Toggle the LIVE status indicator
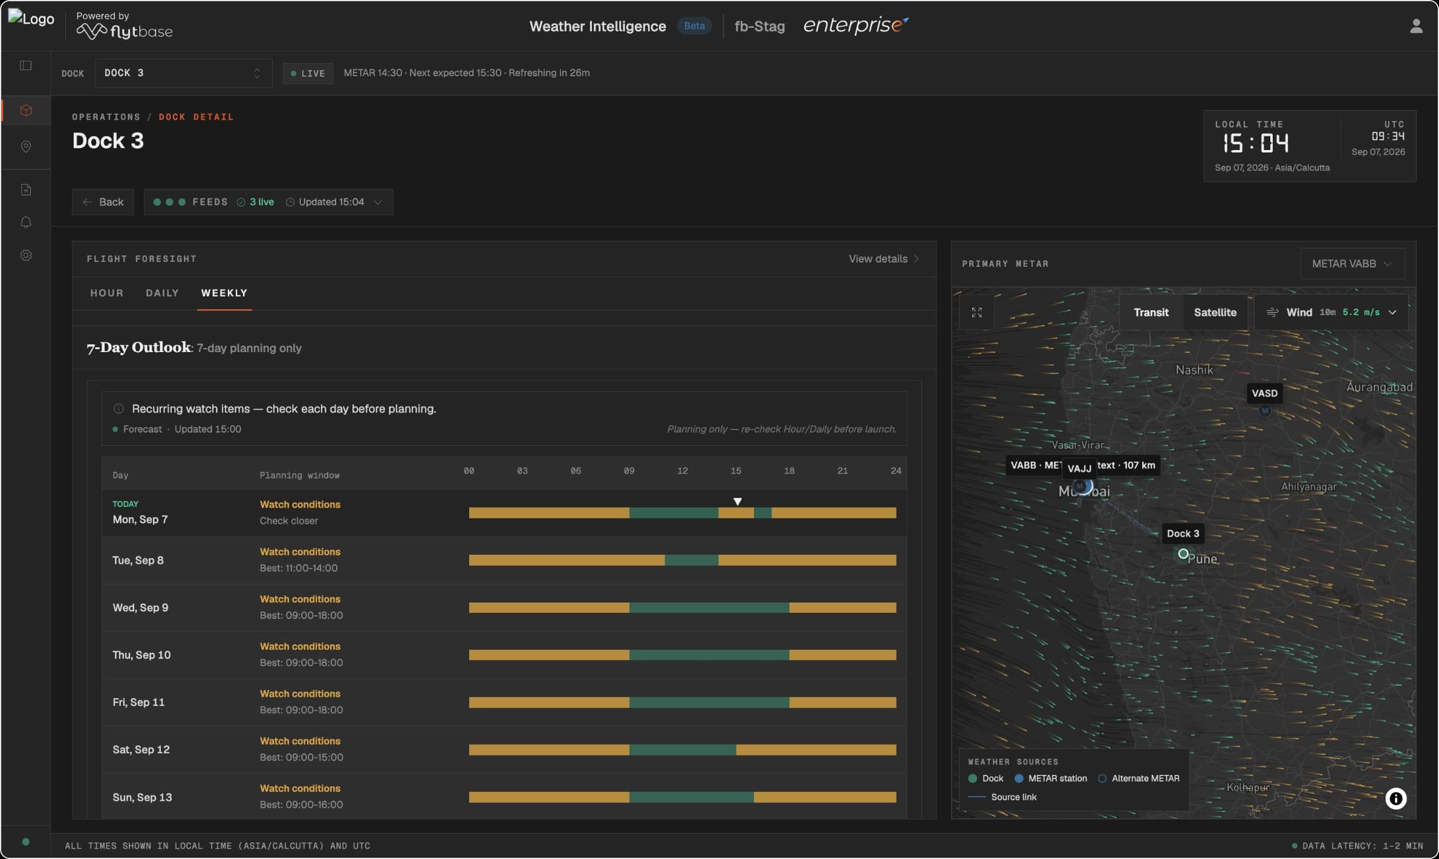Viewport: 1439px width, 859px height. 308,73
